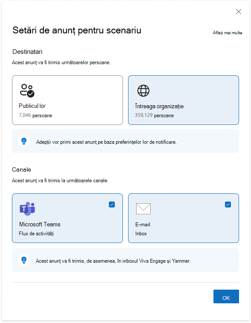The height and width of the screenshot is (323, 251).
Task: Select the Întreaga organizație recipients card
Action: pyautogui.click(x=184, y=100)
